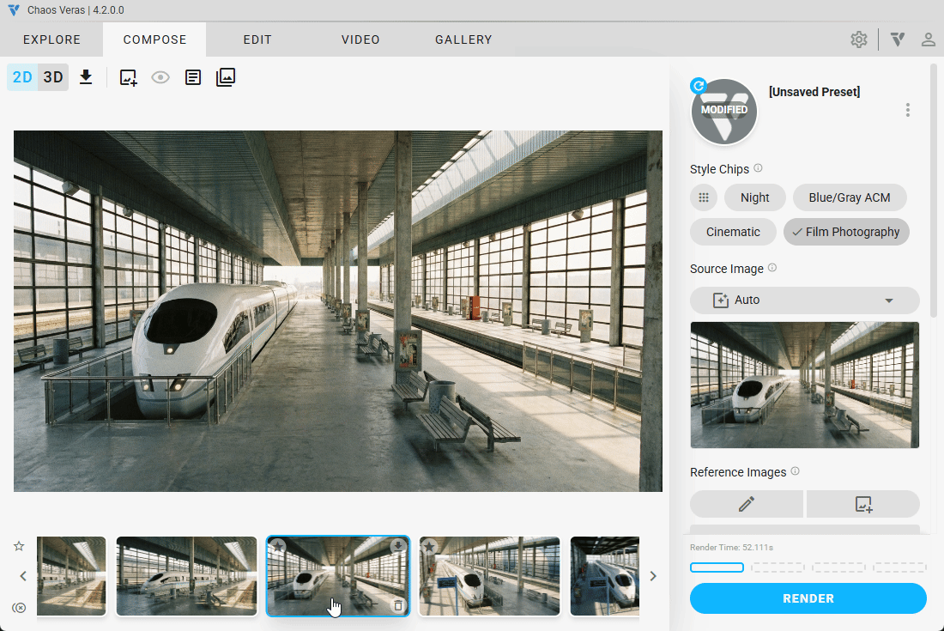Click the image gallery stack icon in toolbar
Image resolution: width=944 pixels, height=631 pixels.
(x=226, y=77)
